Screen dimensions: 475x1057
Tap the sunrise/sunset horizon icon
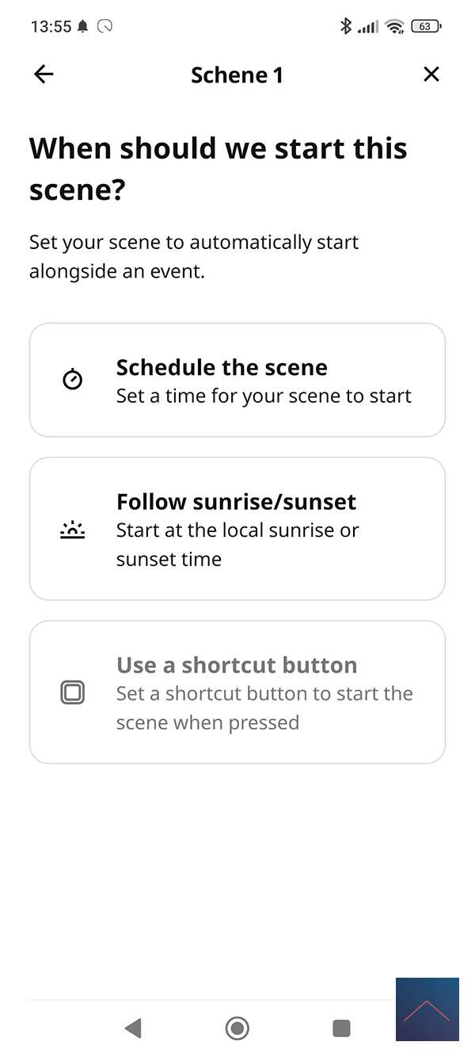[x=72, y=530]
